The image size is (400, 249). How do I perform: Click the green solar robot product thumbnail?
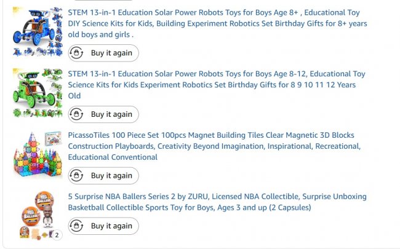coord(37,93)
